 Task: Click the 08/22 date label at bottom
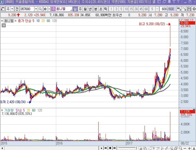click(185, 143)
